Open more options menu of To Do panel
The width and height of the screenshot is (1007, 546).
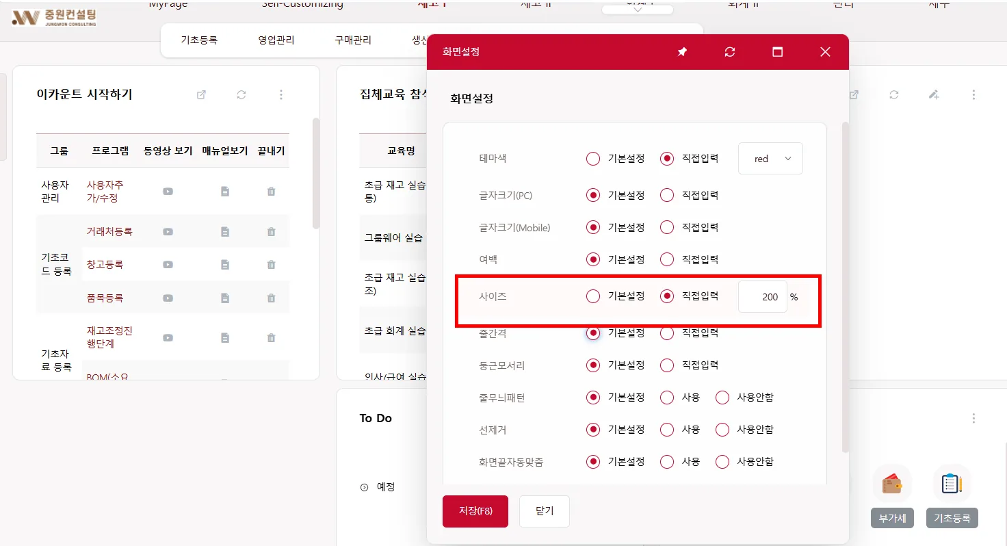973,418
